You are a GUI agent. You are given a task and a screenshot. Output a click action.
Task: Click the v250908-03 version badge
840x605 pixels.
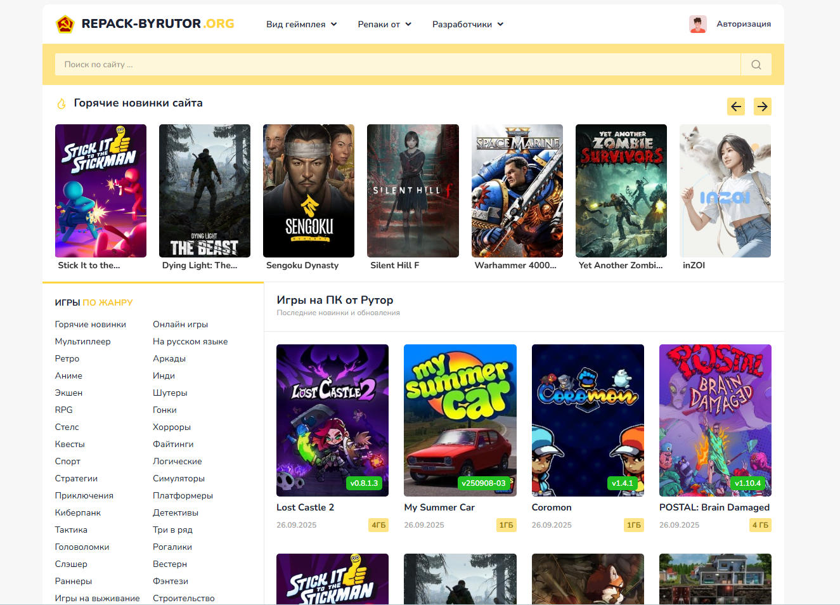coord(484,483)
